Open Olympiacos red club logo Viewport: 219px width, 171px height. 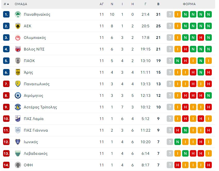18,38
